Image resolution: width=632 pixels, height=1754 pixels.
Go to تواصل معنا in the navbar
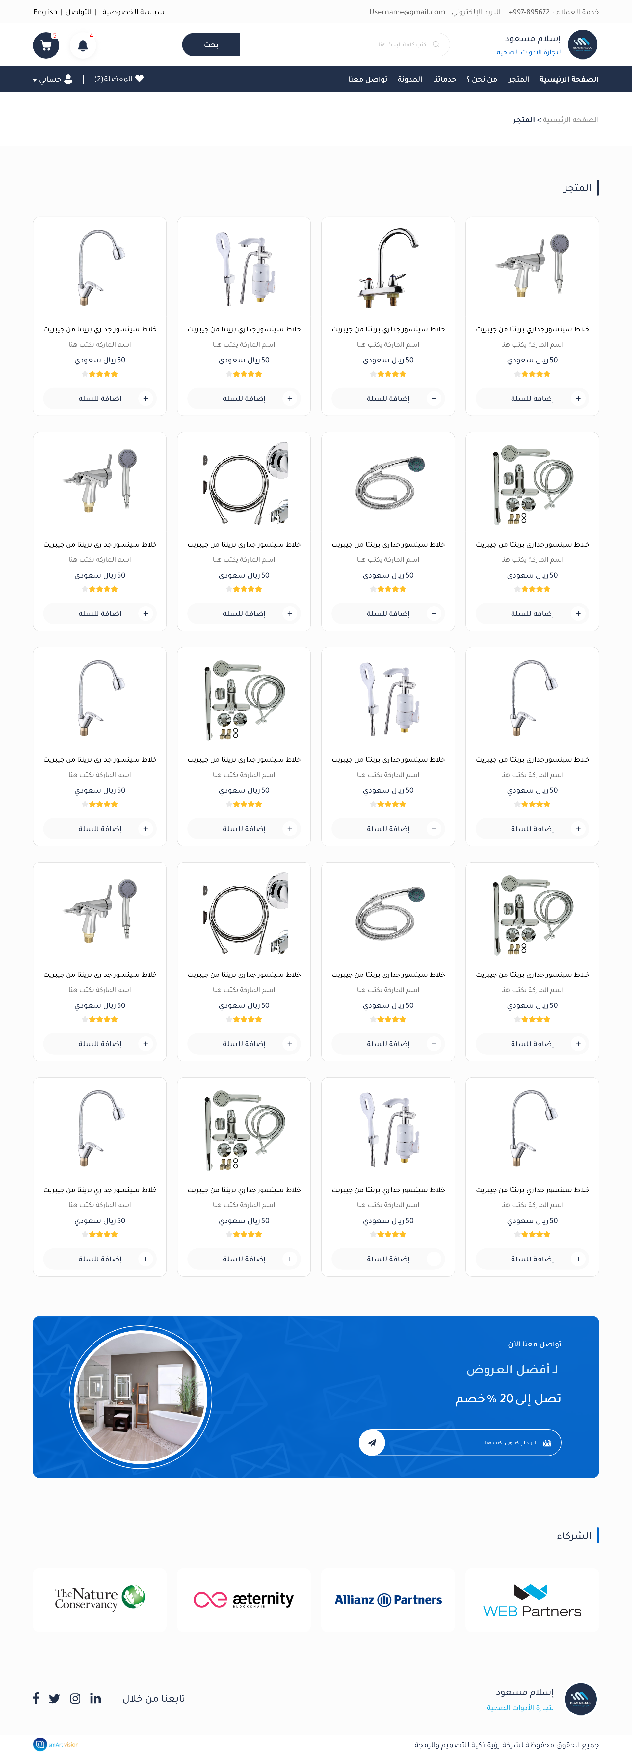point(367,79)
